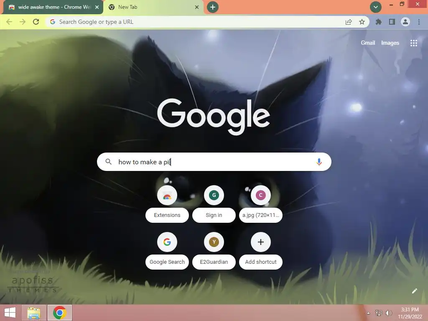428x321 pixels.
Task: Open the a.jpg shortcut tile
Action: point(261,195)
